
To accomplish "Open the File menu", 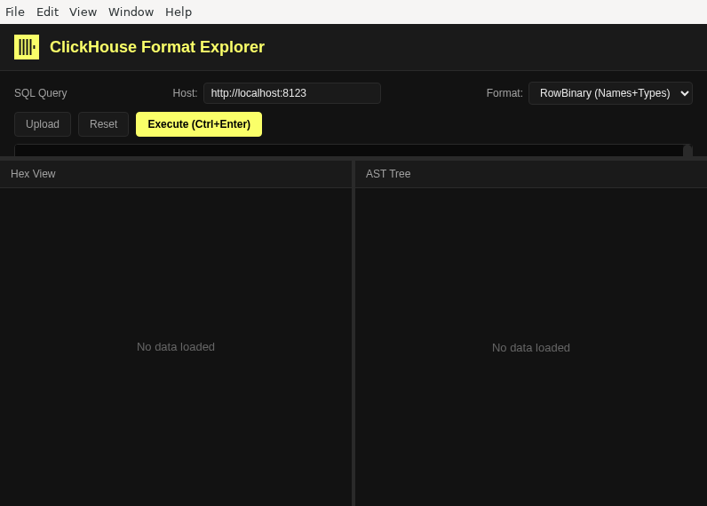I will tap(15, 12).
